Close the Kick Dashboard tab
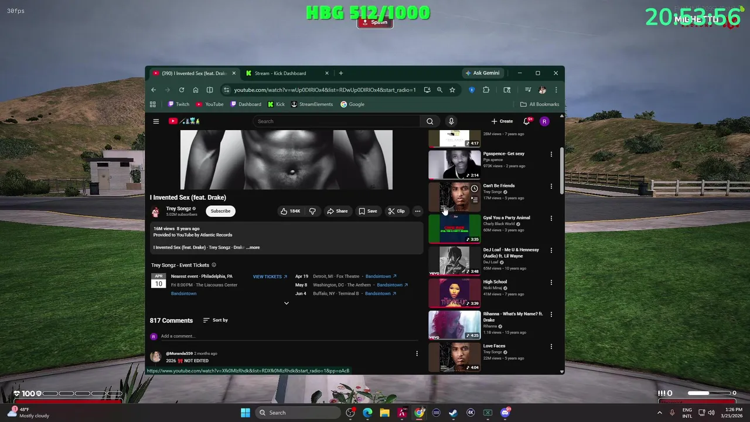Viewport: 750px width, 422px height. point(326,73)
